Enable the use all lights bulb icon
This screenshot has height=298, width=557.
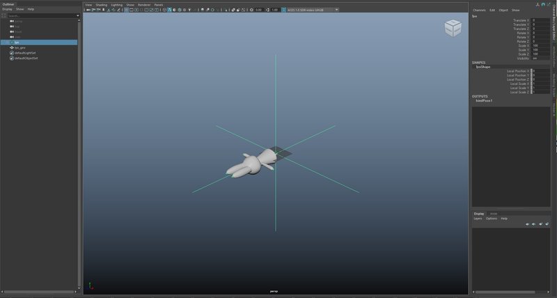coord(189,10)
